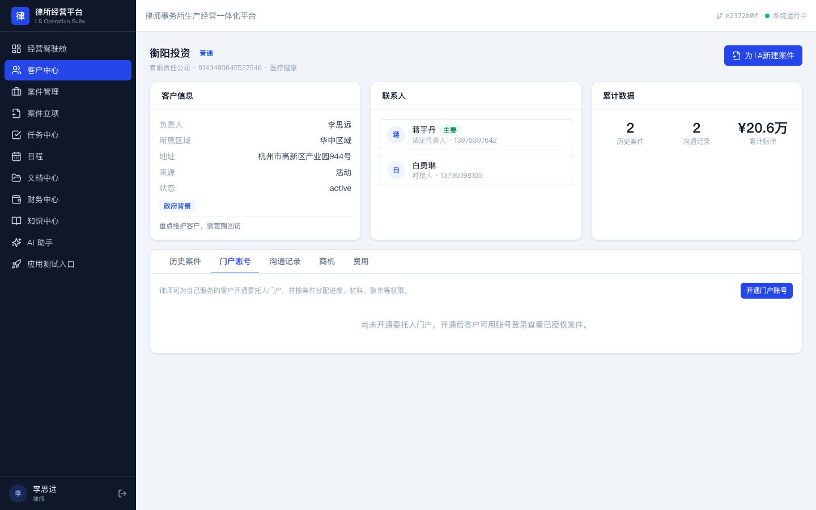Click the 沟通记录 count of 2

(696, 128)
